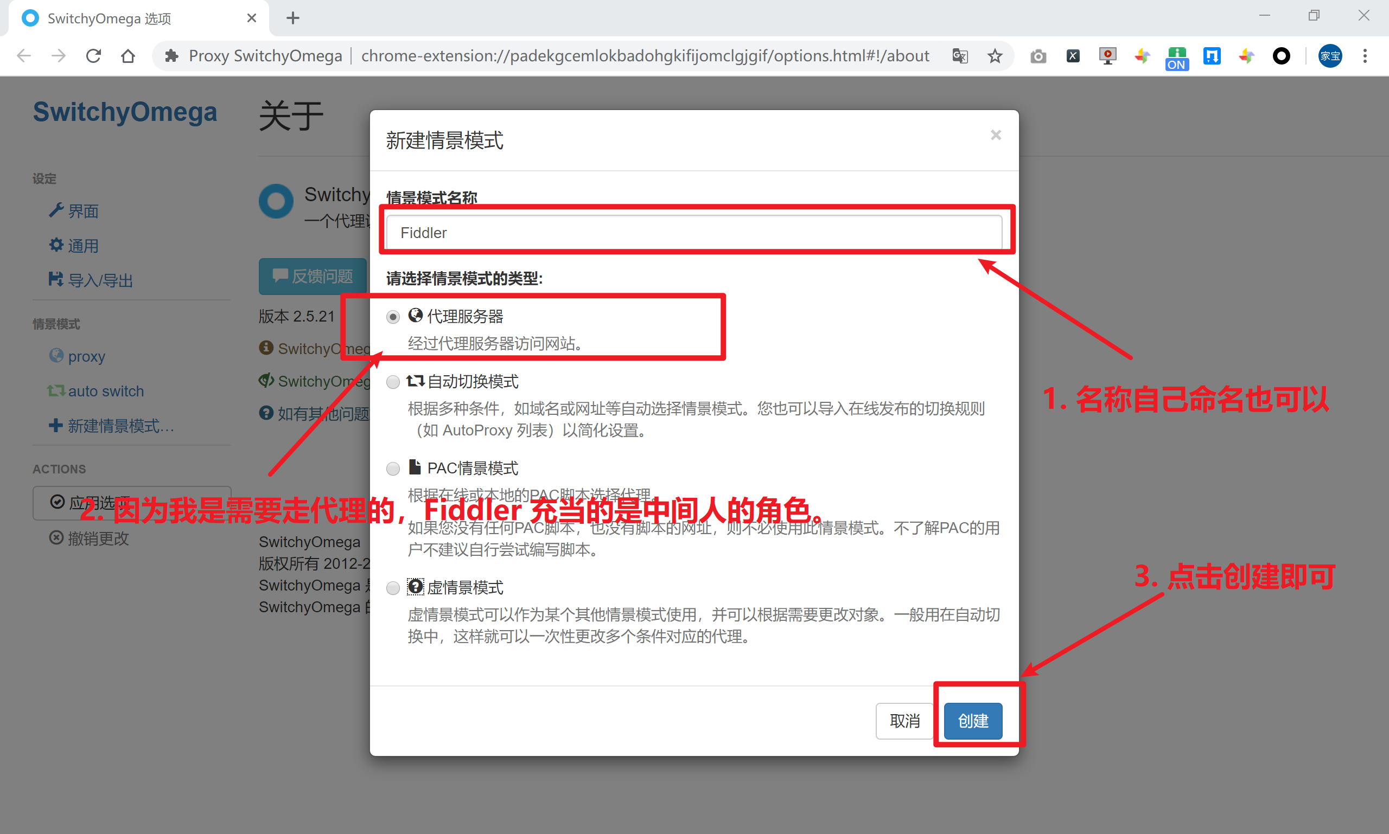Close the 新建情景模式 dialog with X

pyautogui.click(x=996, y=135)
